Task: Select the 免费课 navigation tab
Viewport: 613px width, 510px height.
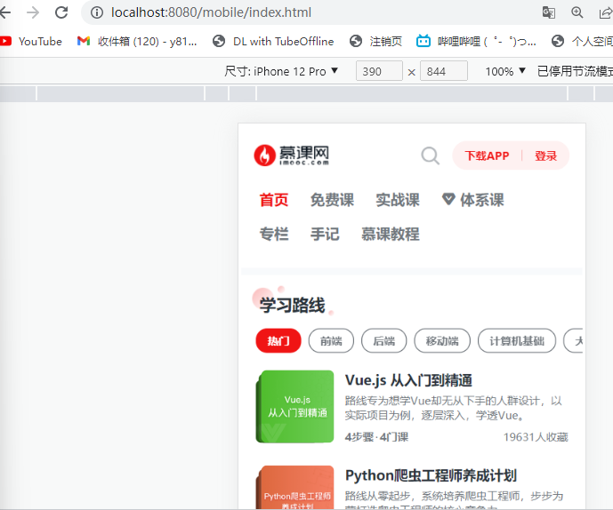Action: tap(332, 200)
